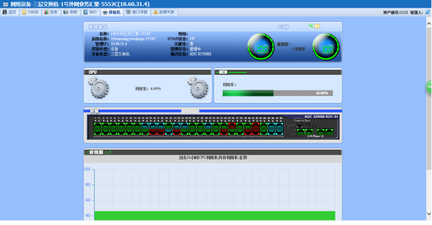Select the 体验化 tab
432x225 pixels.
(112, 12)
